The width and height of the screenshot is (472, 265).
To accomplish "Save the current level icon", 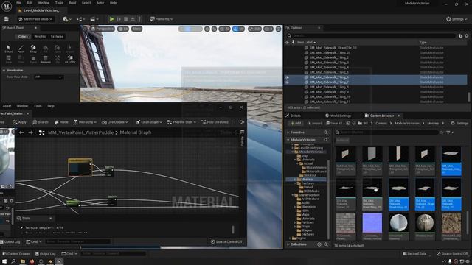I will click(7, 19).
